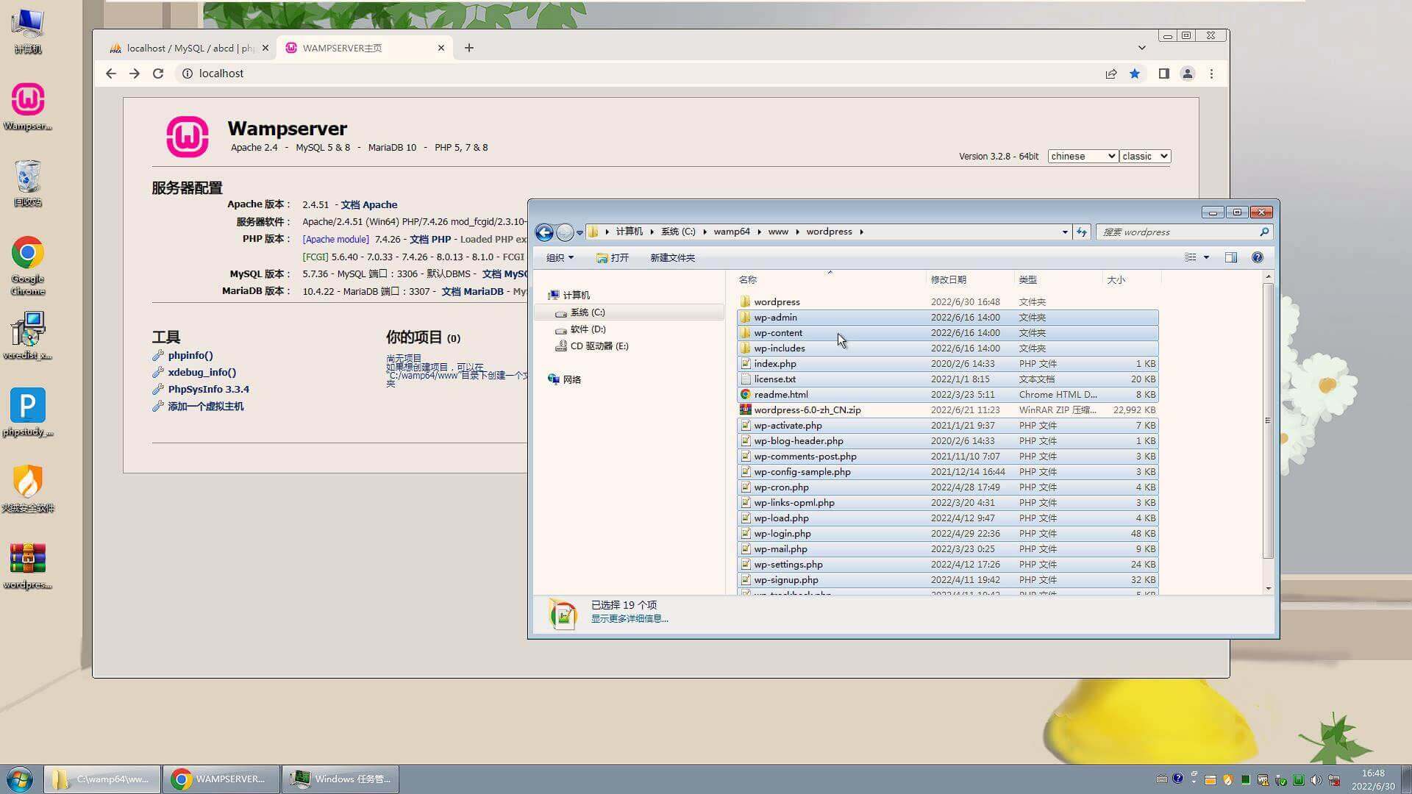Reload the localhost page
The height and width of the screenshot is (794, 1412).
click(157, 74)
